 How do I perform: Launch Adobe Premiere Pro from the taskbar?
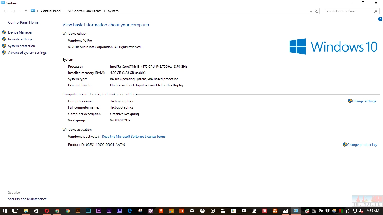pos(99,211)
